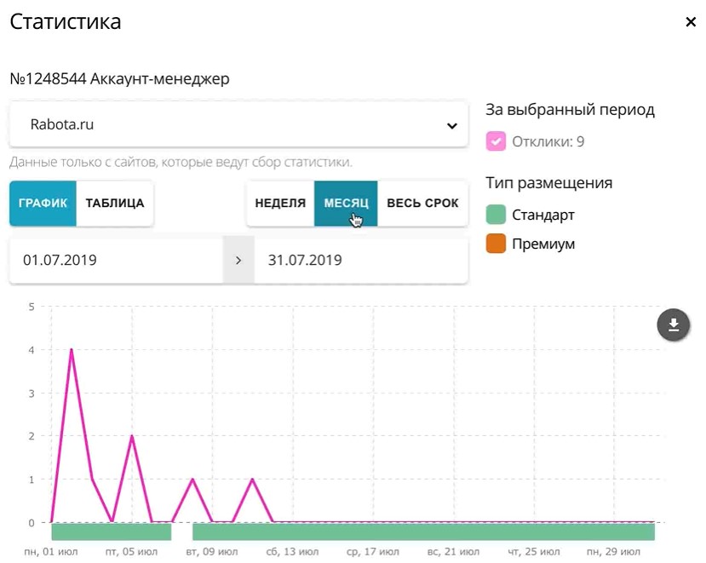Click the Тип размещения heading
Screen dimensions: 706x563
(548, 183)
